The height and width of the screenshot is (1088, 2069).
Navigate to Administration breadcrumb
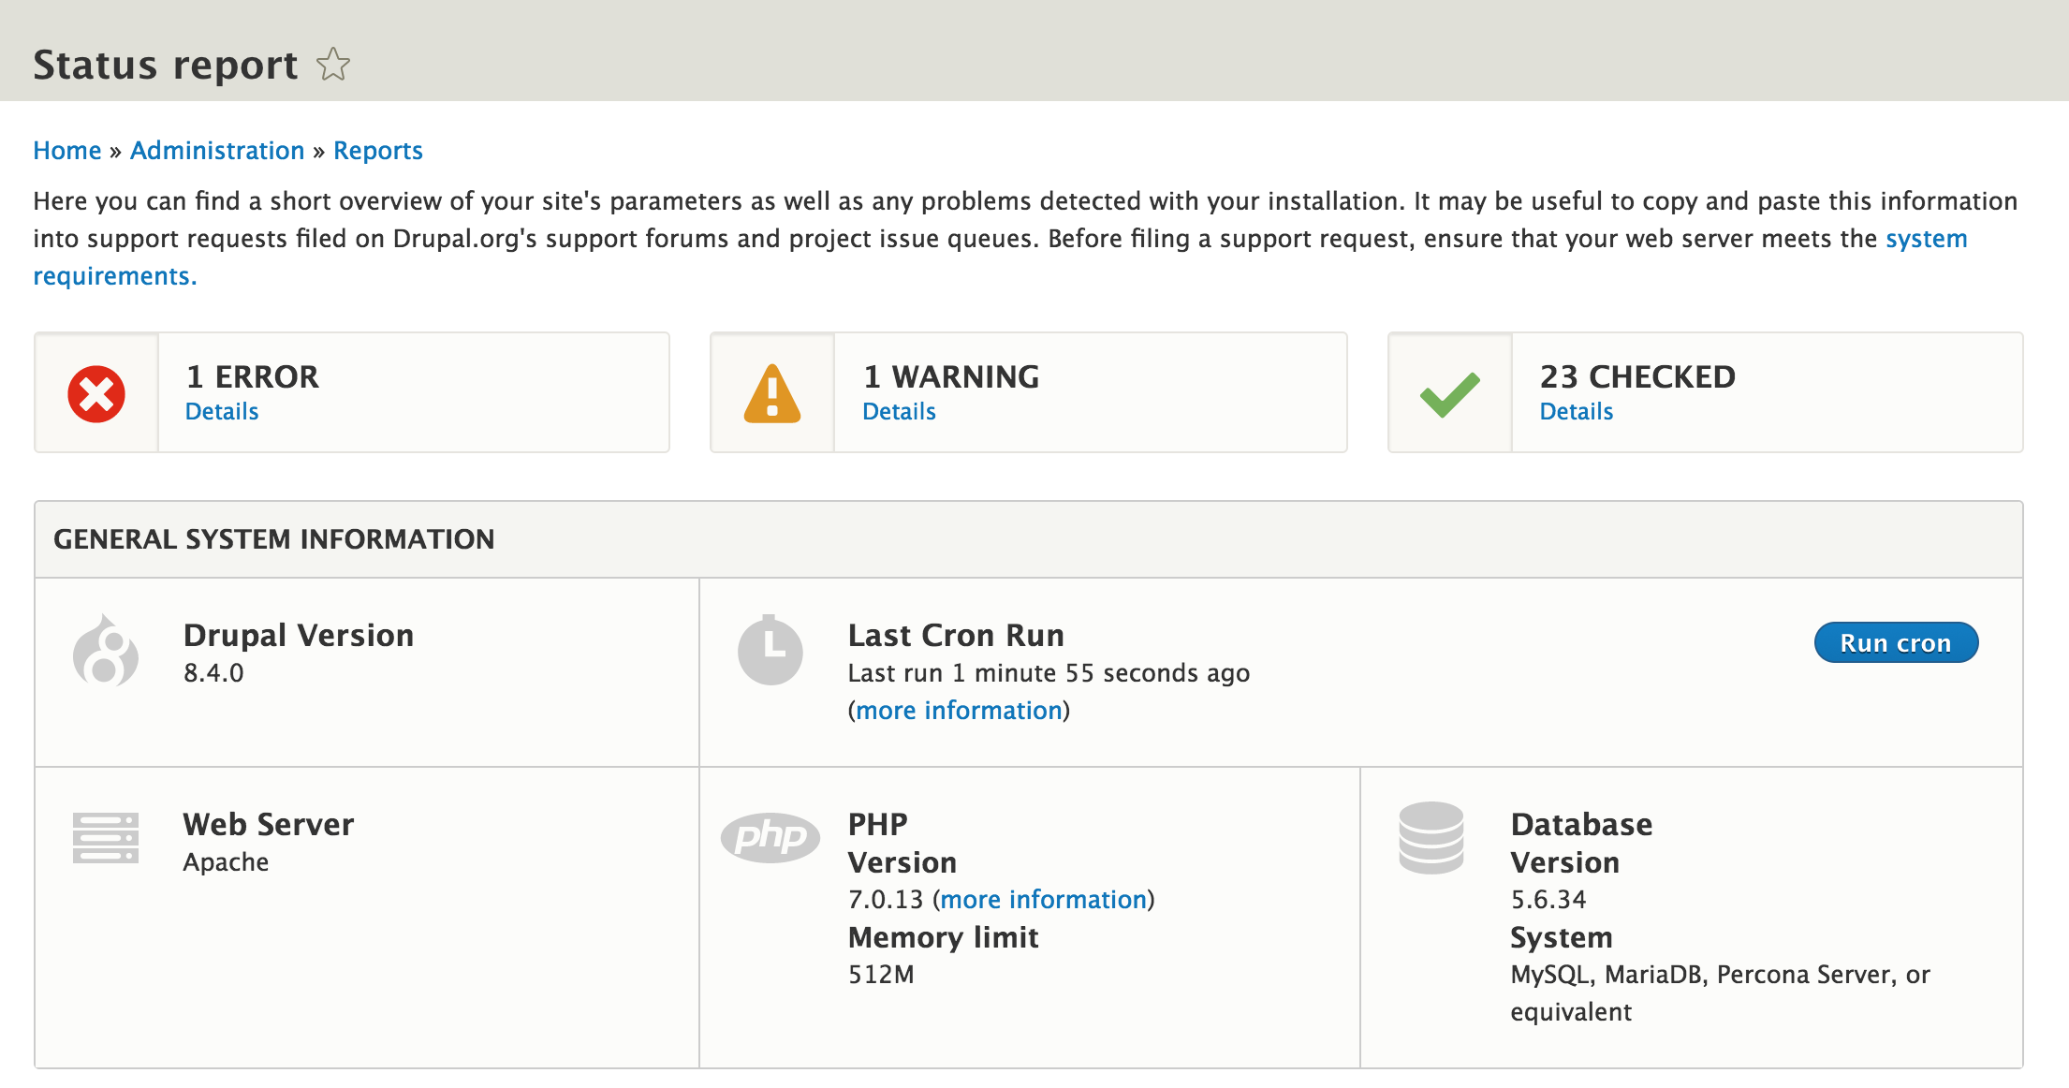[217, 151]
